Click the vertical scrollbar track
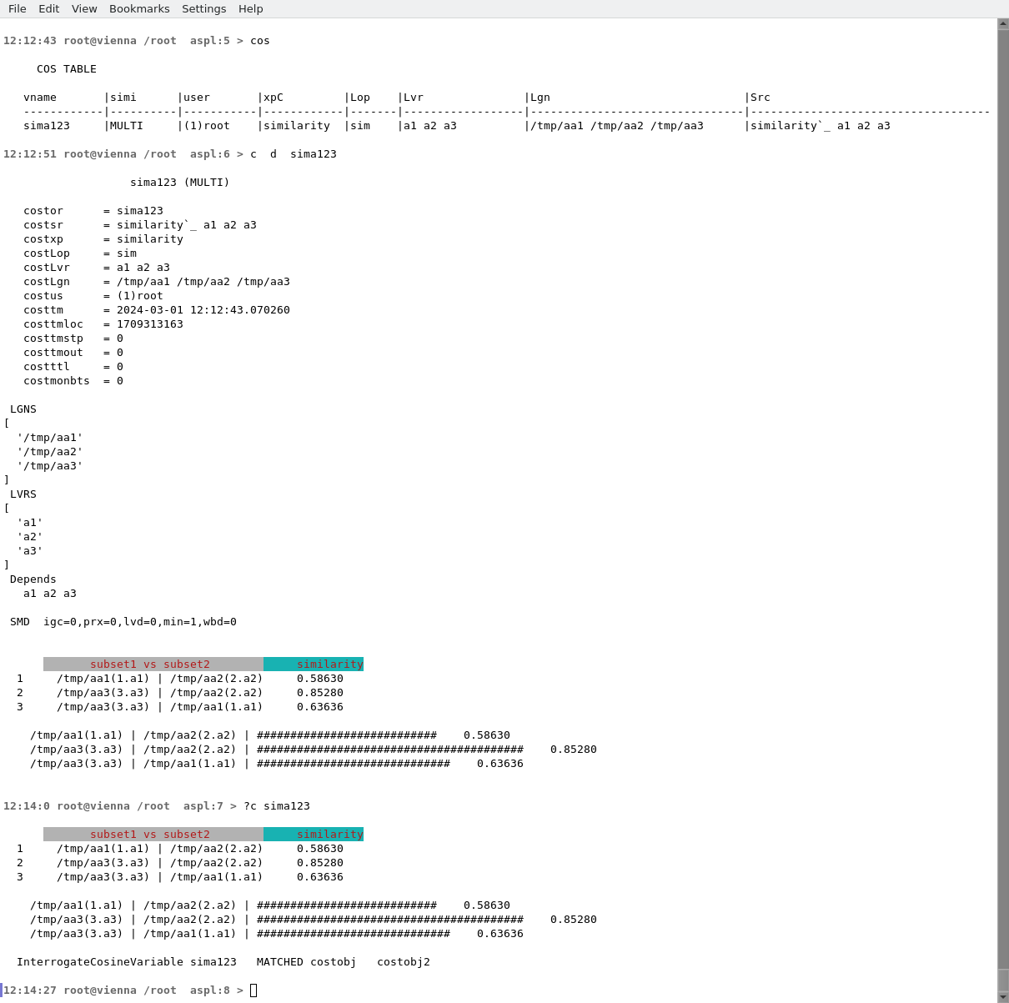 (1003, 500)
